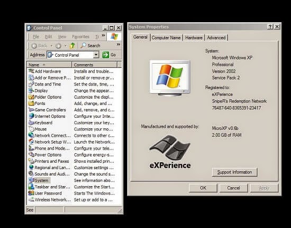
Task: Click the Control Panel resize grip
Action: pos(120,210)
